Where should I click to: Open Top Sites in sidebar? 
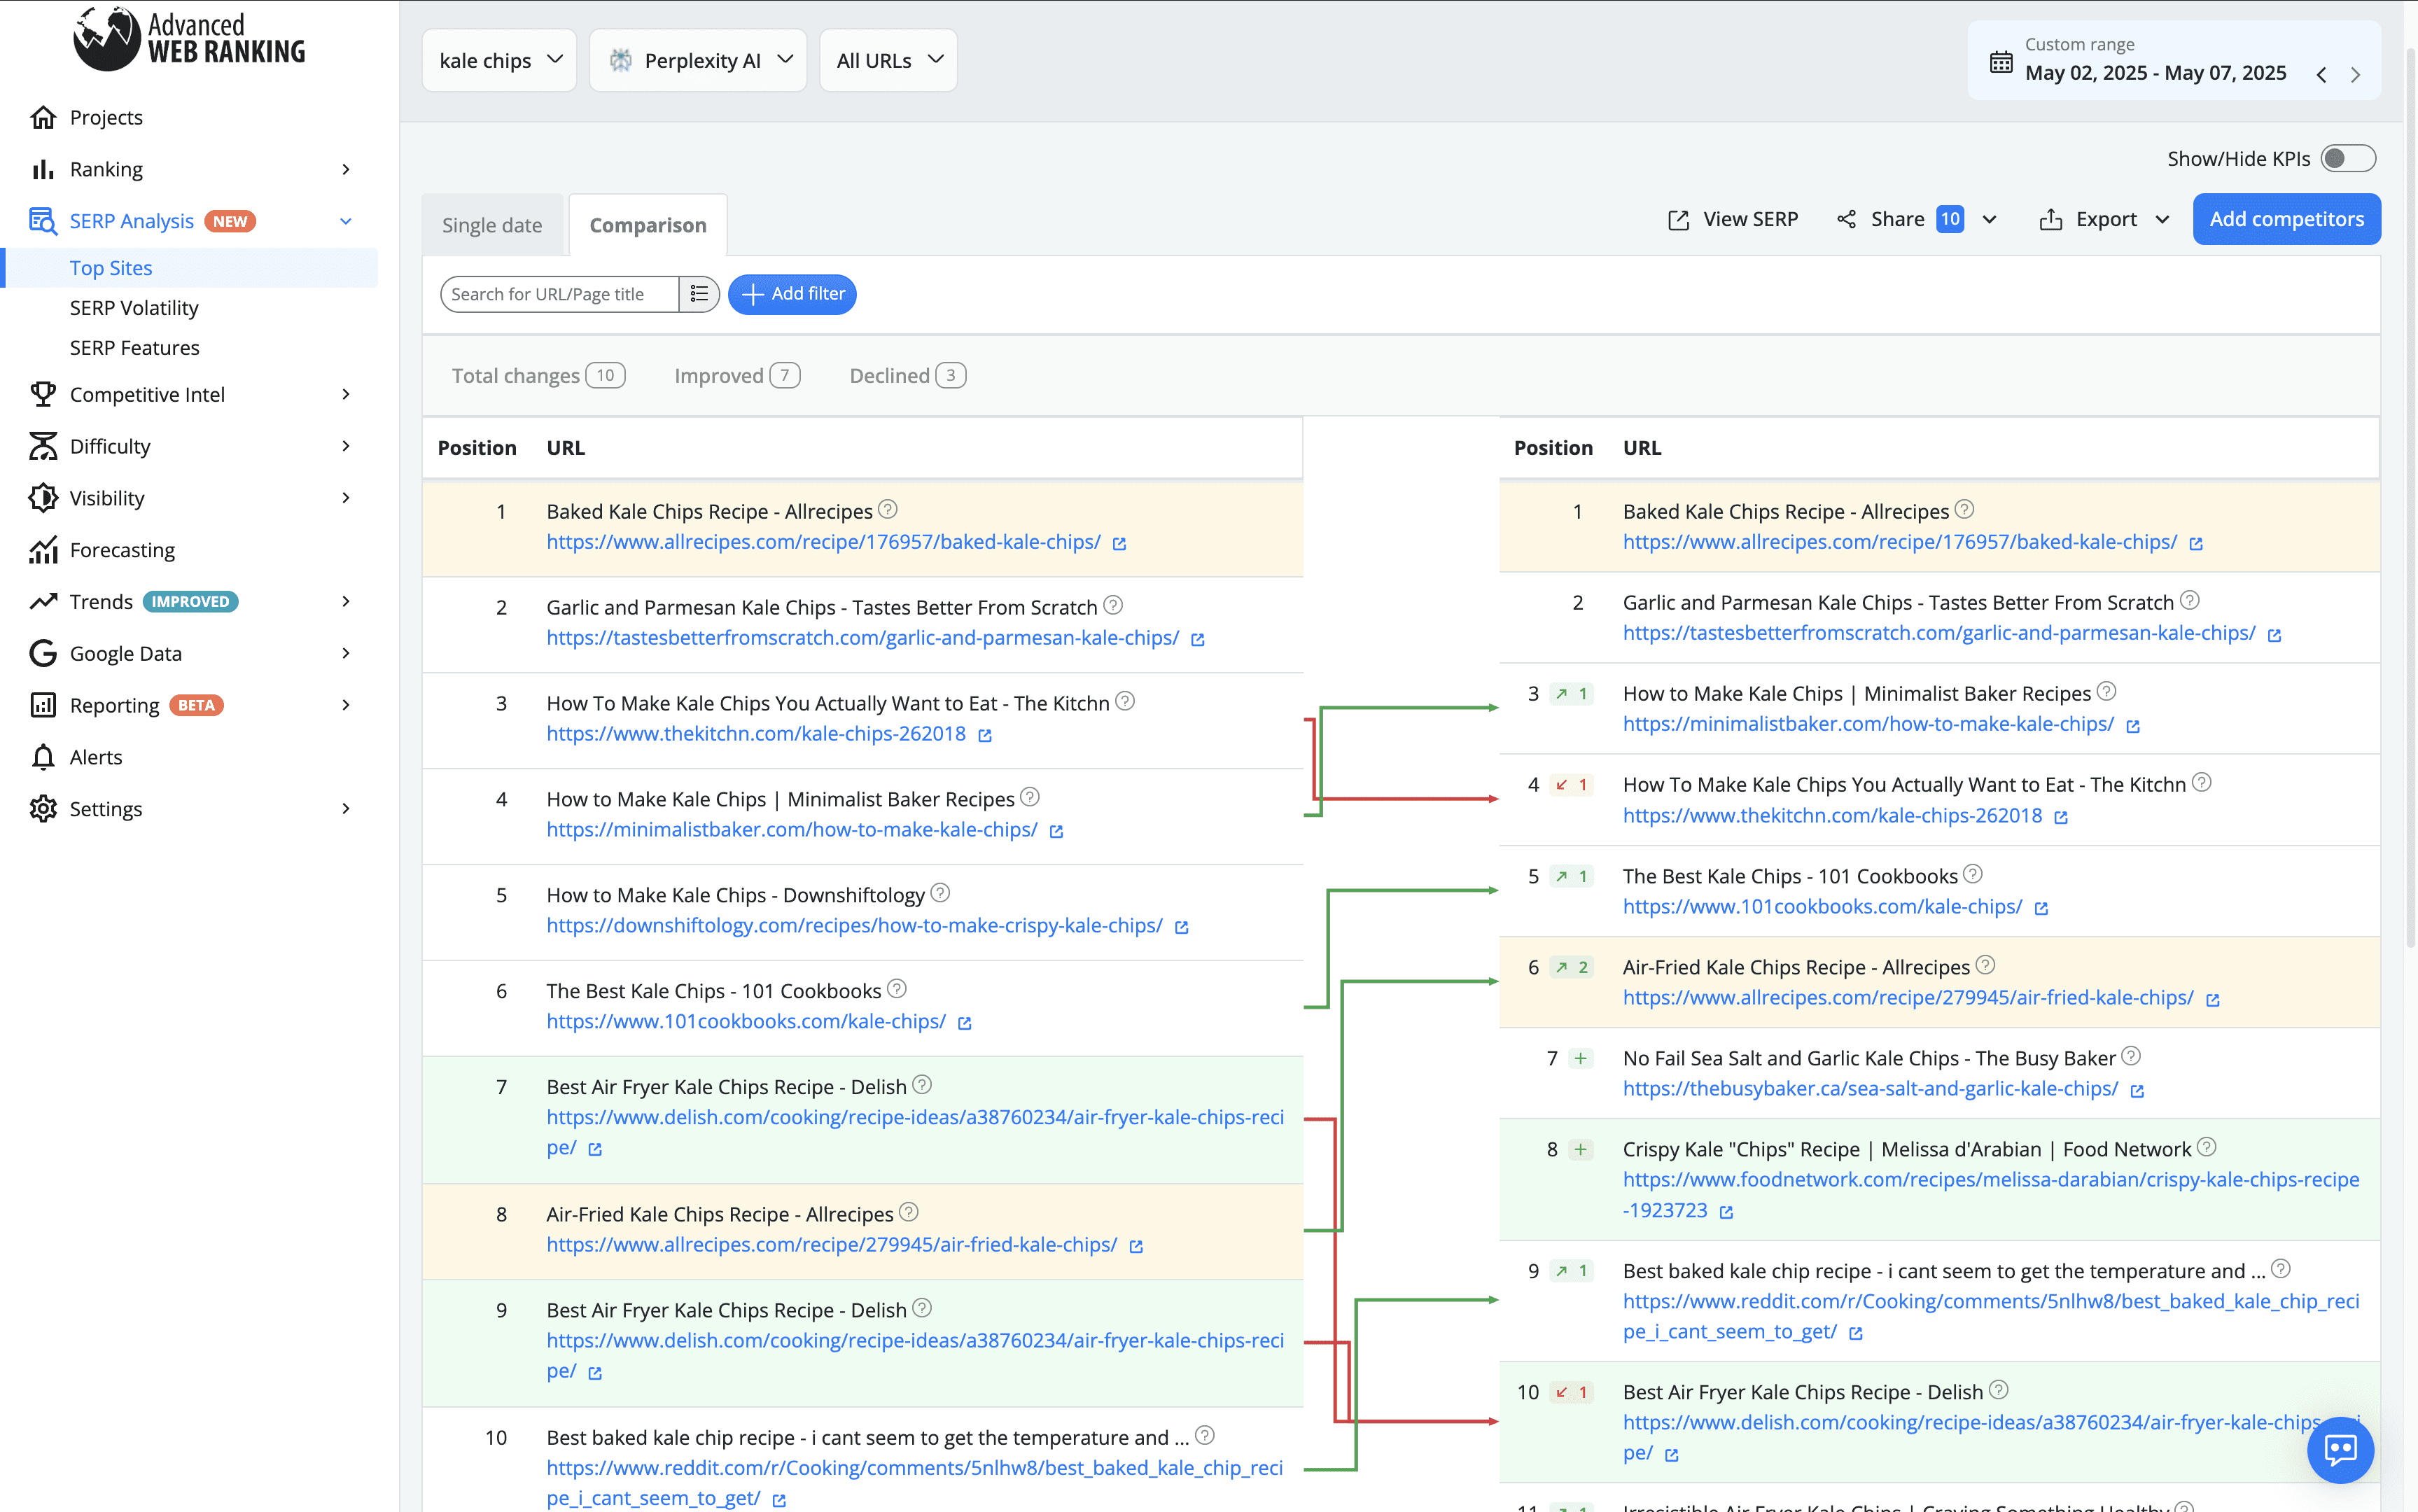point(111,268)
